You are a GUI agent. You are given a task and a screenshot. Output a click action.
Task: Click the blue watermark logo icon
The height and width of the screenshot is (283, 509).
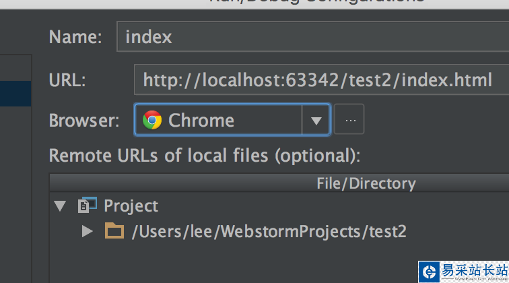pos(428,272)
